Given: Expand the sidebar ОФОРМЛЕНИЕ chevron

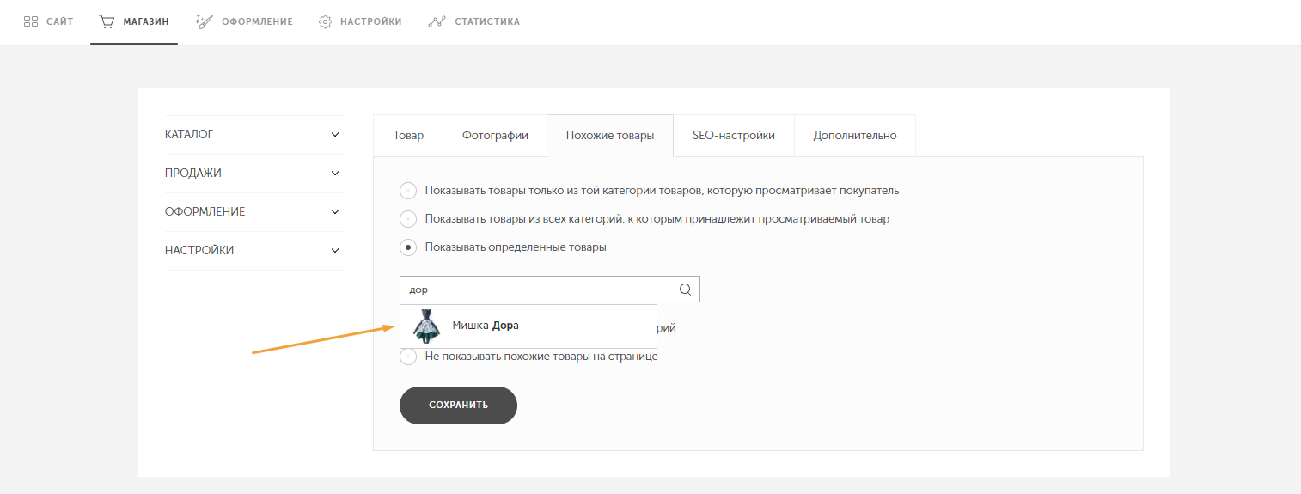Looking at the screenshot, I should [x=335, y=212].
